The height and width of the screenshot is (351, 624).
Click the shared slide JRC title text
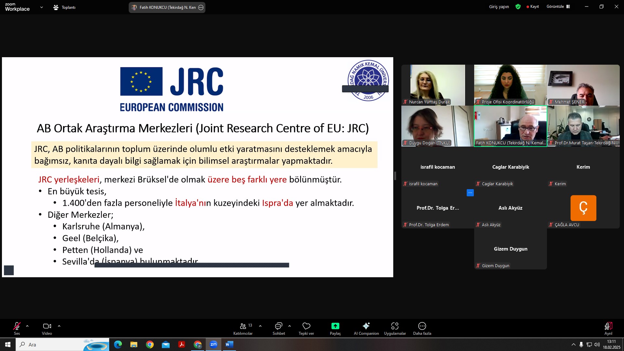click(203, 128)
